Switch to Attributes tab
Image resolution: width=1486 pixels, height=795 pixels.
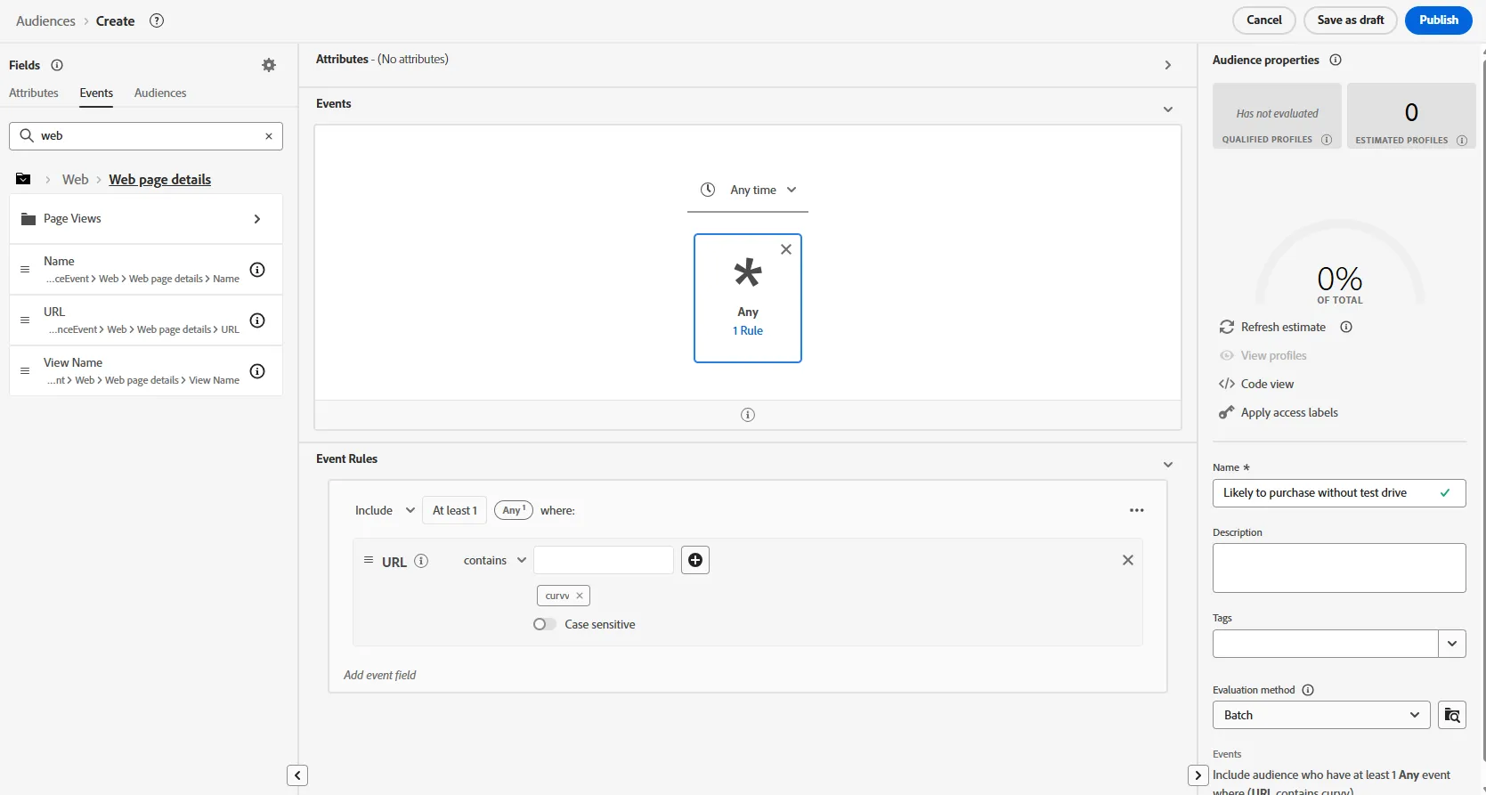point(34,93)
